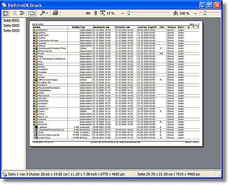Image resolution: width=229 pixels, height=185 pixels.
Task: Click 'Active Setup Log.txt' row in preview
Action: click(x=116, y=135)
